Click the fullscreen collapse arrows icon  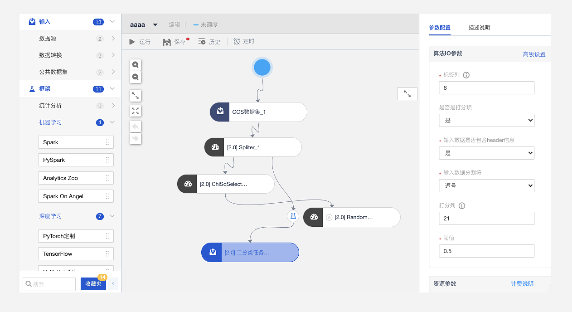coord(135,111)
